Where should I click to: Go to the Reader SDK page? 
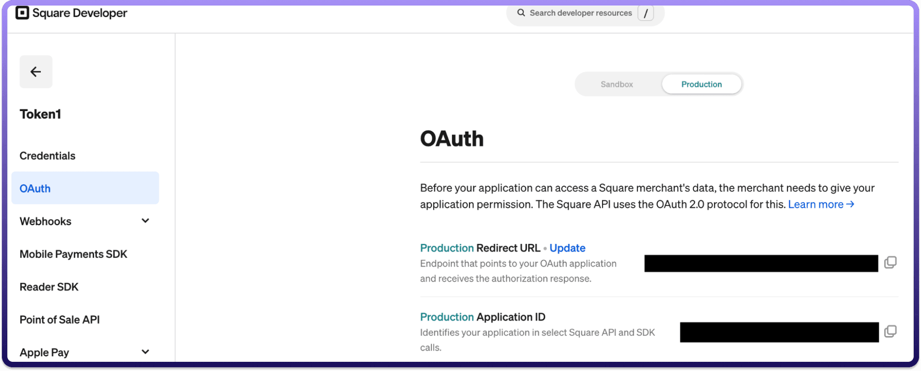coord(49,287)
